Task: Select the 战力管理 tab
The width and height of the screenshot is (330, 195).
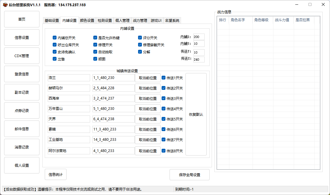Action: (x=140, y=21)
